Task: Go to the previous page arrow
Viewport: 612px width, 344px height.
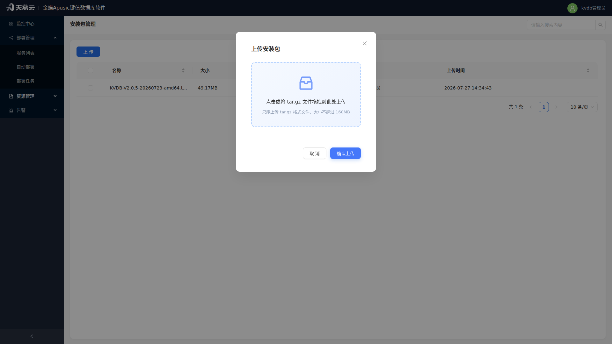Action: click(531, 107)
